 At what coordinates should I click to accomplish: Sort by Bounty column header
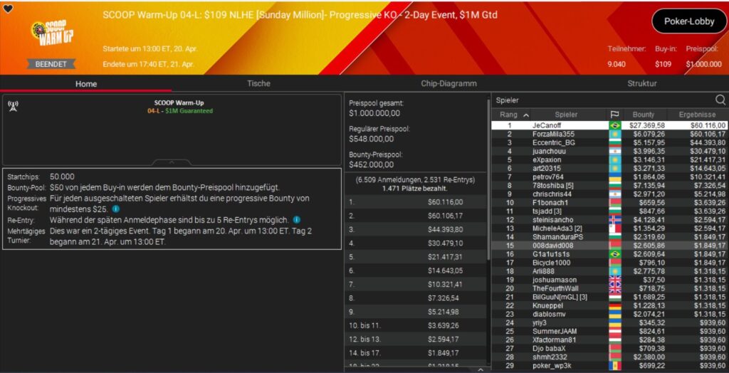[x=644, y=115]
